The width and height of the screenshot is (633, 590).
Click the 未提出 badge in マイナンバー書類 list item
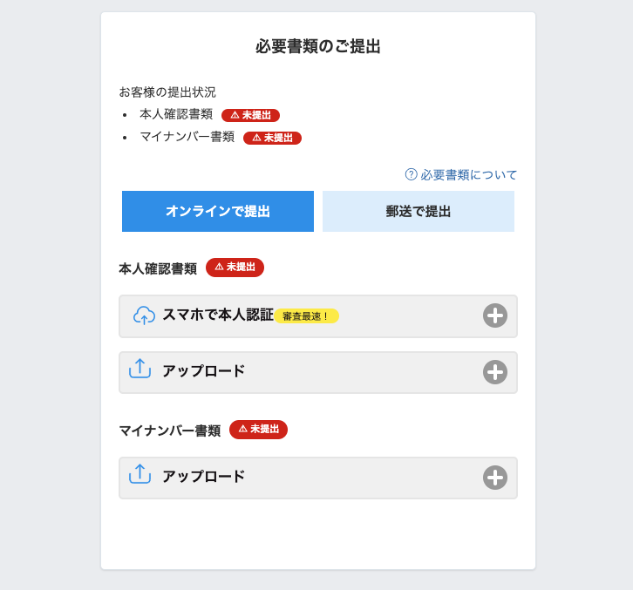[x=272, y=138]
